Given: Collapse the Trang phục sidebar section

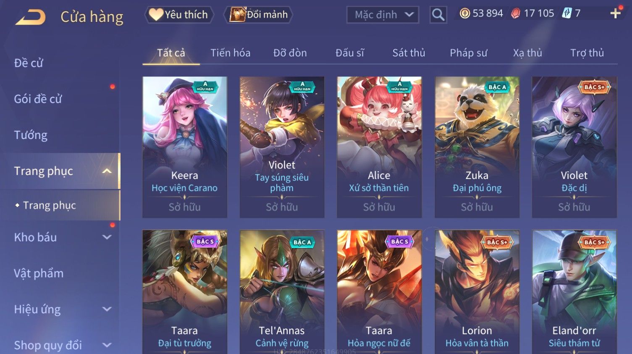Looking at the screenshot, I should point(107,171).
